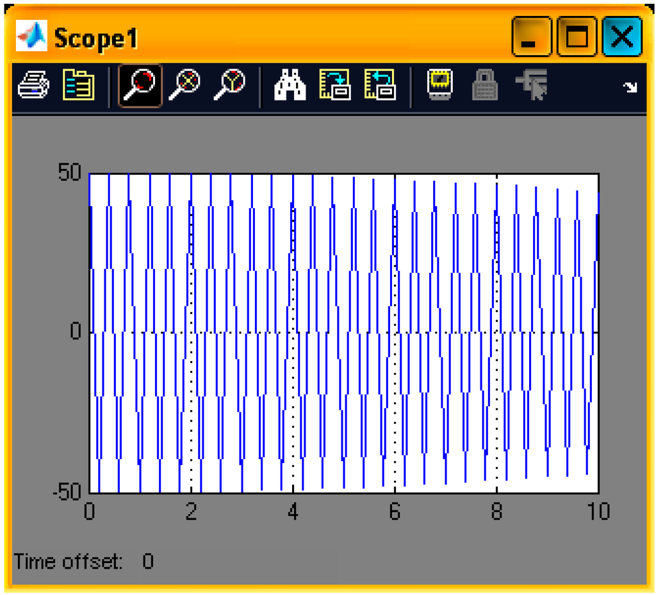
Task: Restore saved axes settings
Action: (x=380, y=86)
